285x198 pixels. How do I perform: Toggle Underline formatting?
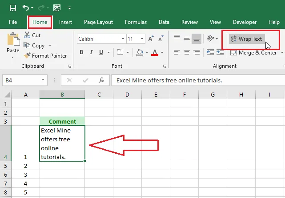click(x=101, y=52)
